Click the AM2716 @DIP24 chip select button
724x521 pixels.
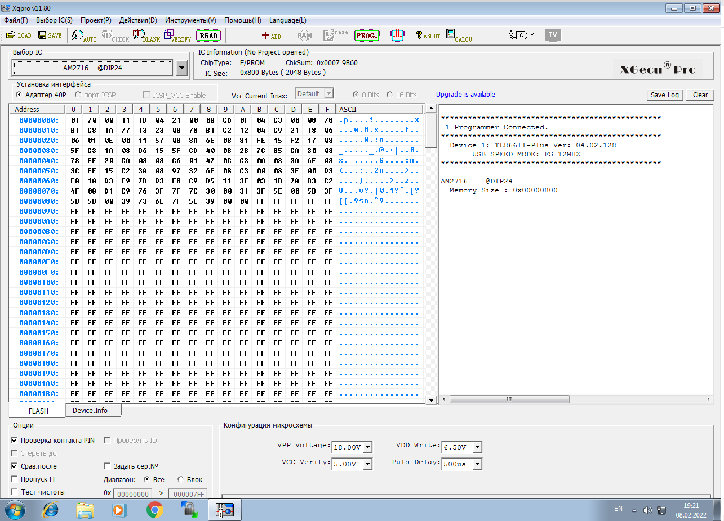click(x=92, y=68)
